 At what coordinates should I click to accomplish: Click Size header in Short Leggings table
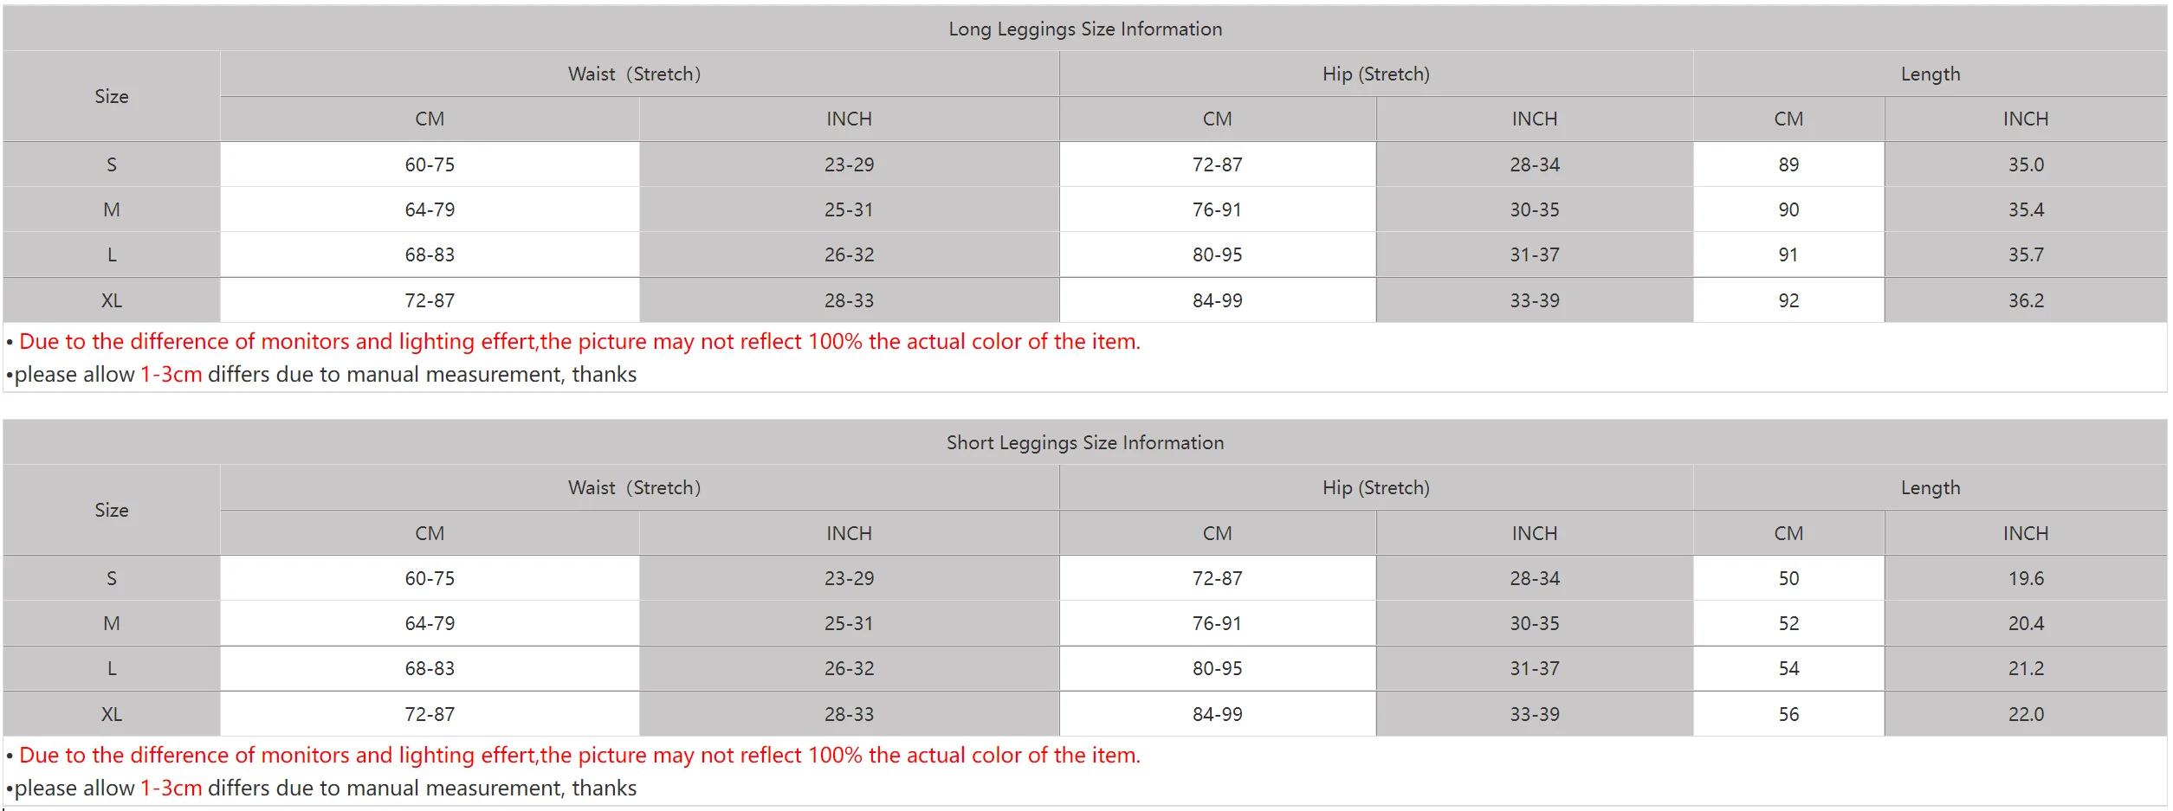(x=112, y=510)
